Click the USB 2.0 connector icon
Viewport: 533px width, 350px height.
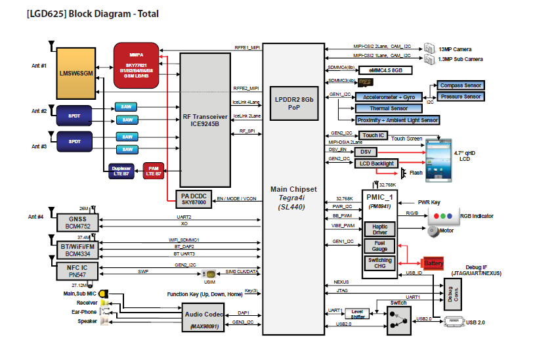[x=454, y=321]
